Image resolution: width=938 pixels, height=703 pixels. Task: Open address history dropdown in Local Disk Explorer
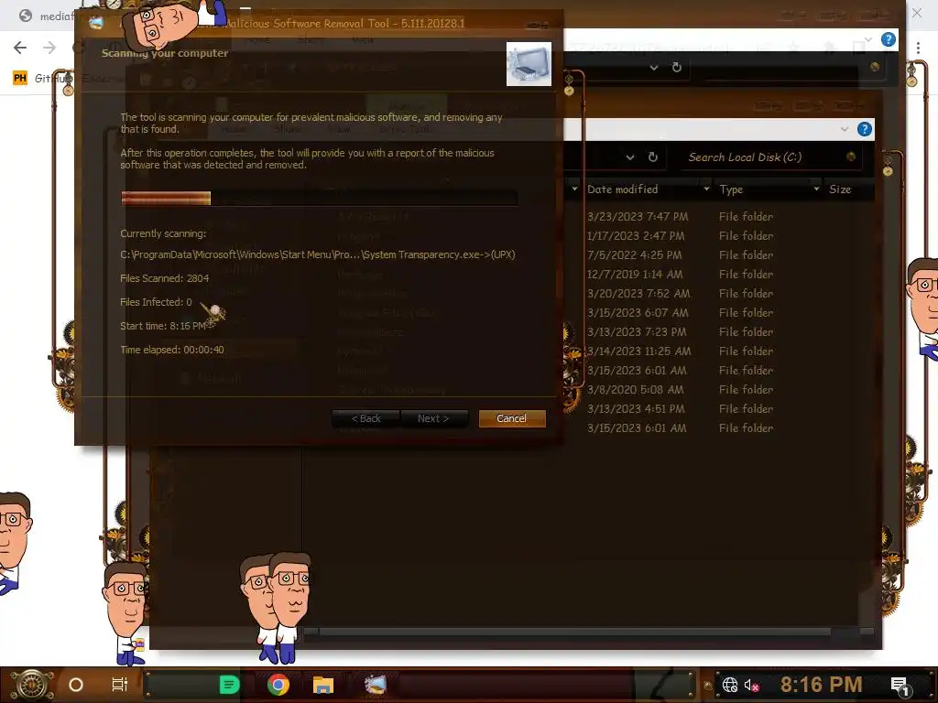[630, 157]
